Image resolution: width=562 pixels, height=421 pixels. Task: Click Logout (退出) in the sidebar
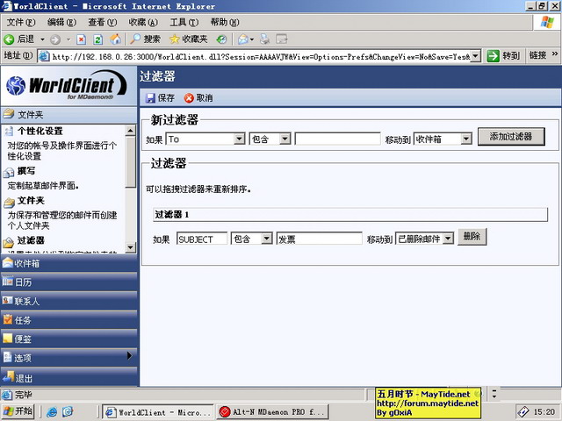pos(23,377)
